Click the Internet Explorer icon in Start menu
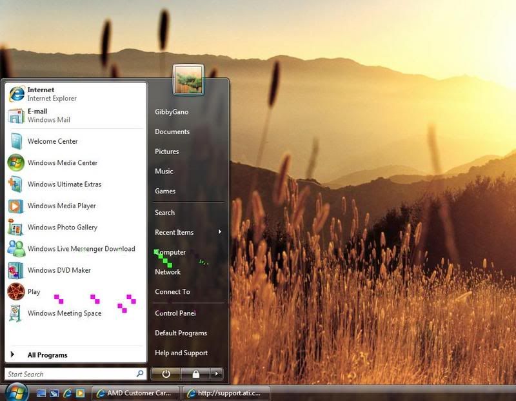This screenshot has height=401, width=516. pos(17,93)
